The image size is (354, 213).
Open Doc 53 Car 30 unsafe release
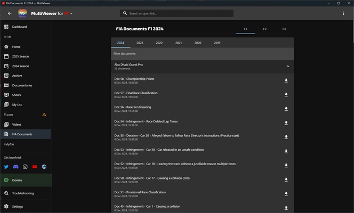click(x=202, y=151)
